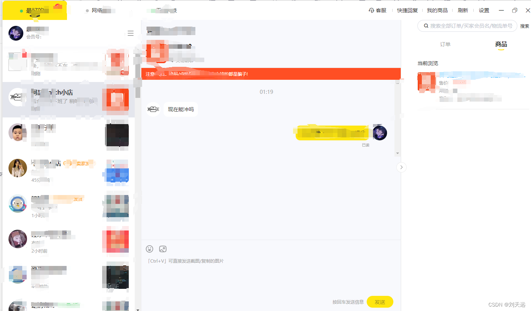This screenshot has height=311, width=531.
Task: Click the send image icon
Action: (x=163, y=249)
